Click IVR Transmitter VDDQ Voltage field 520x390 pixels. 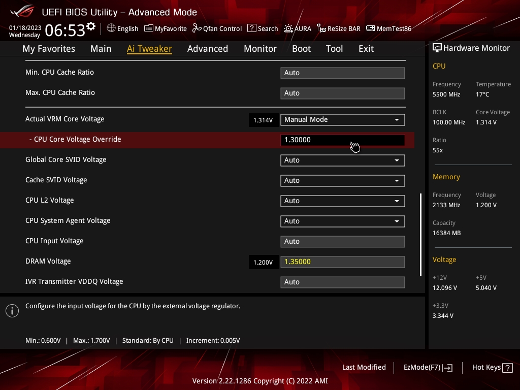tap(343, 282)
